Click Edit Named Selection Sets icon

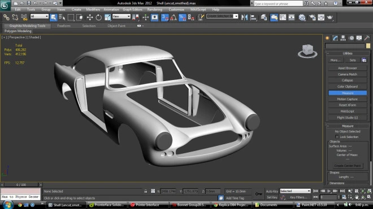click(201, 17)
